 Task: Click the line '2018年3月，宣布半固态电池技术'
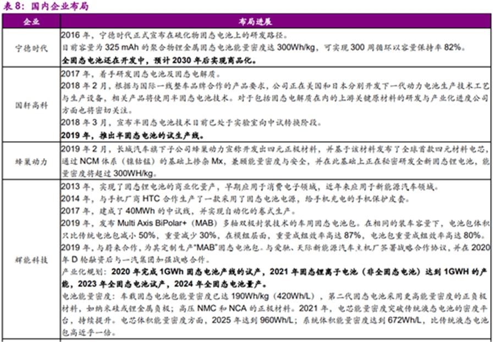(191, 122)
